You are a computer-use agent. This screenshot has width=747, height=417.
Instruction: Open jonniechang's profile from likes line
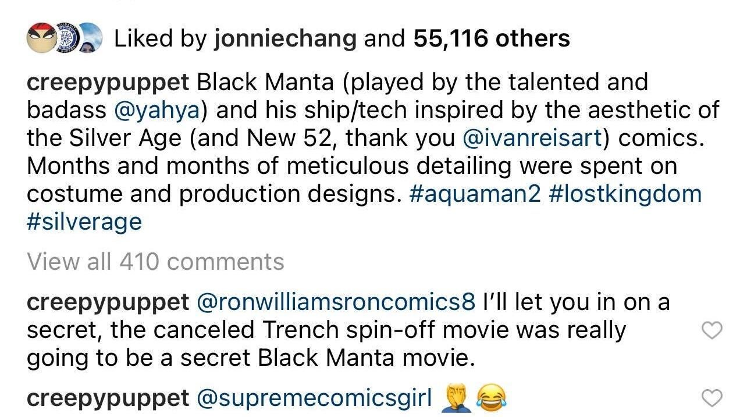(x=285, y=39)
